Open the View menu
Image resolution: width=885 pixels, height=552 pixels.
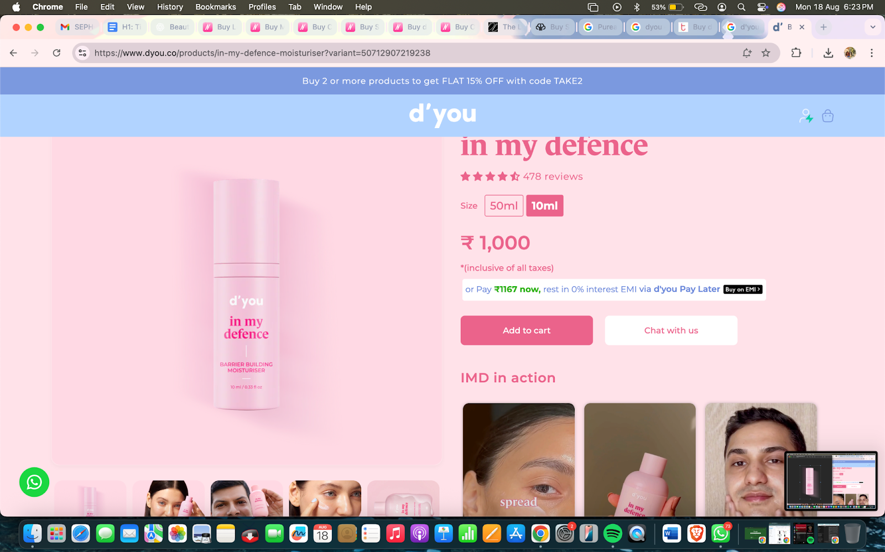point(136,7)
